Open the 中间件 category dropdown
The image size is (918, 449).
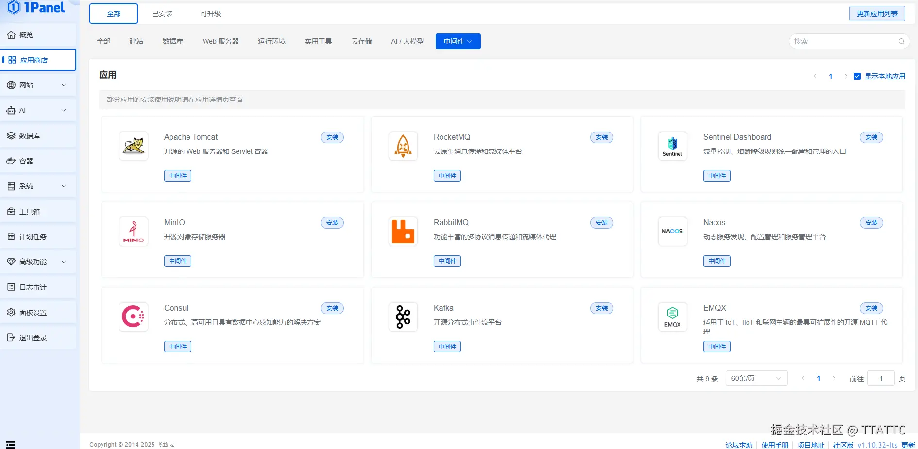coord(458,41)
